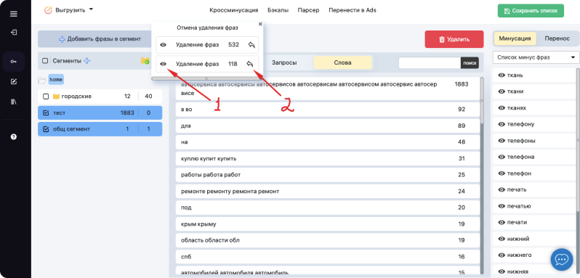This screenshot has width=580, height=278.
Task: Open the Список минус фраз dropdown
Action: coord(536,57)
